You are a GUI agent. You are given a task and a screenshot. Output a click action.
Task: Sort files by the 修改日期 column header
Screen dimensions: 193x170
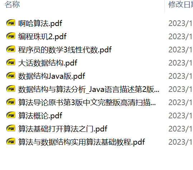[x=180, y=4]
